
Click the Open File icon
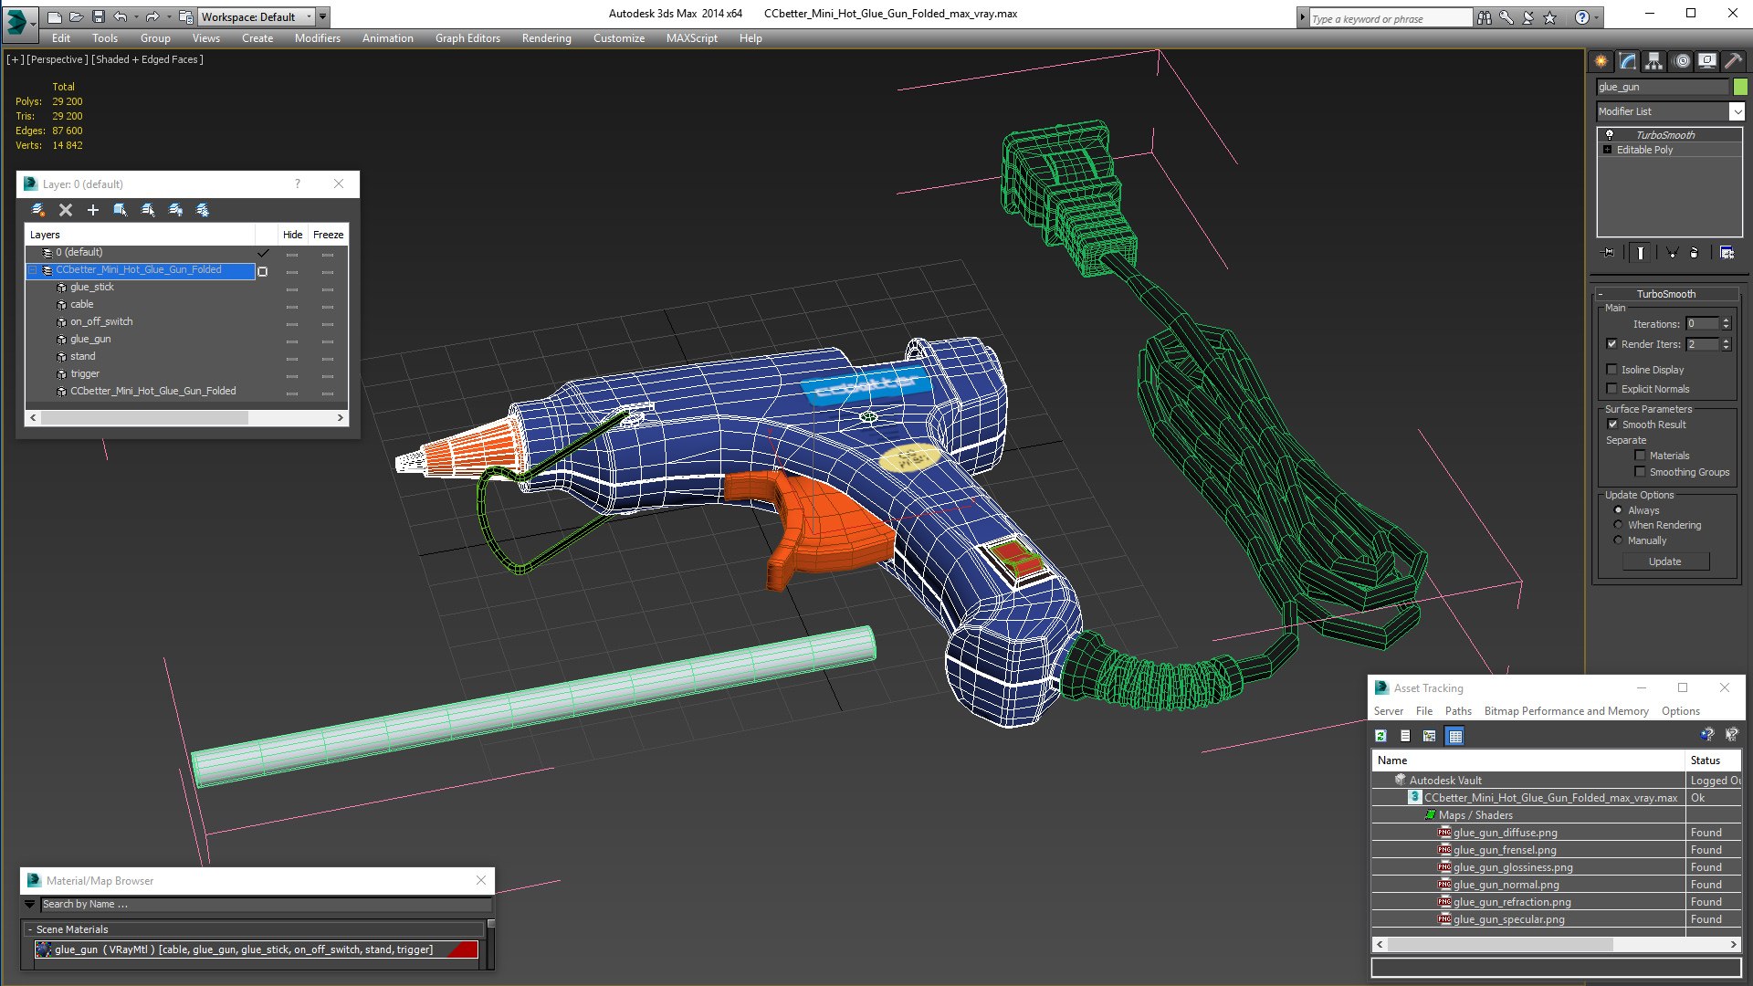pos(77,17)
